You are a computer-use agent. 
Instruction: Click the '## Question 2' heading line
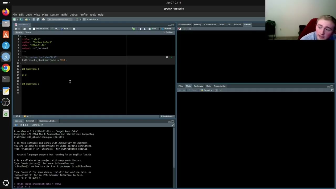[x=31, y=84]
